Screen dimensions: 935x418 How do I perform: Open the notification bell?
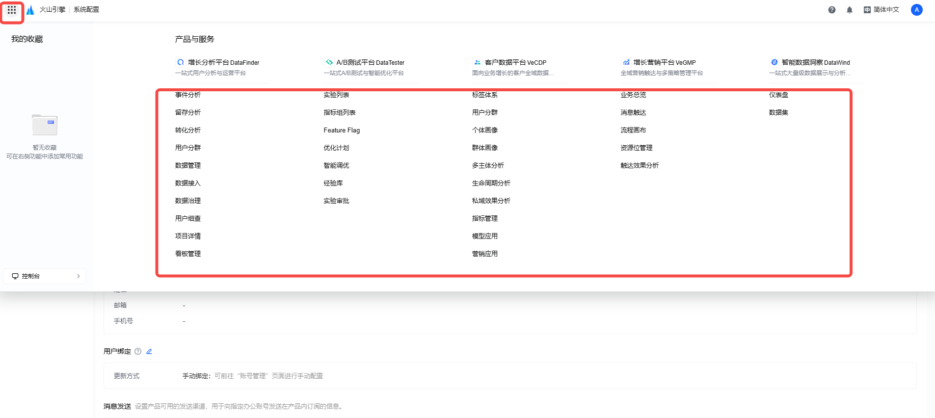[x=850, y=10]
